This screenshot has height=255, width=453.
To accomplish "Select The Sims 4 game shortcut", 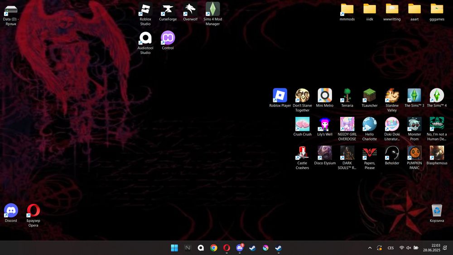I will coord(437,98).
